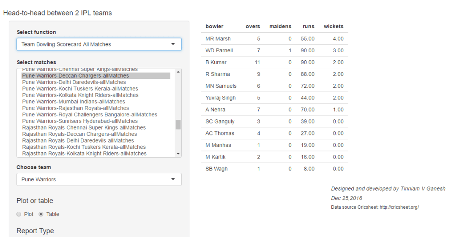Click the match list scroll-down arrow

[x=178, y=154]
